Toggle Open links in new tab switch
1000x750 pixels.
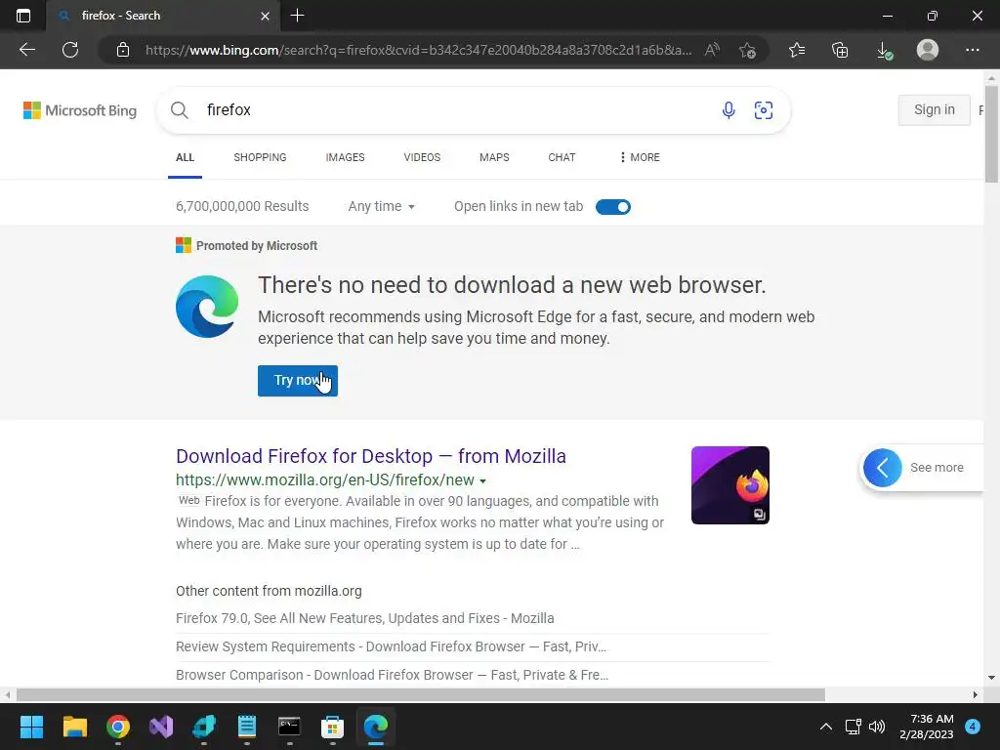pyautogui.click(x=613, y=207)
